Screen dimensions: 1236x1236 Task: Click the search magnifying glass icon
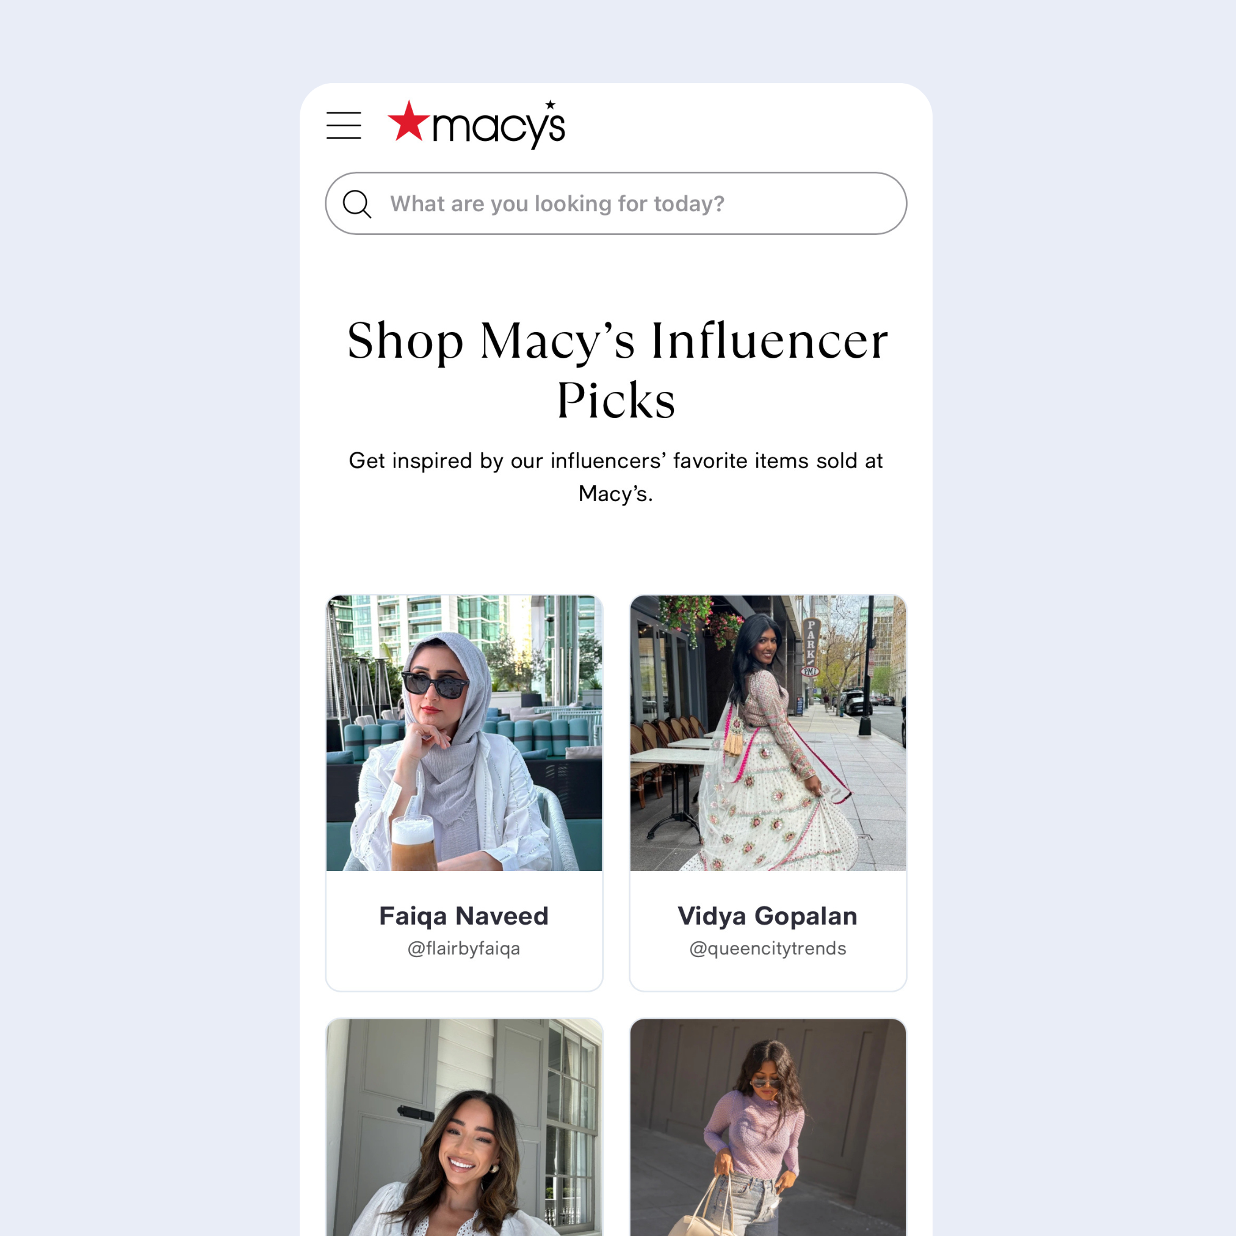click(x=356, y=204)
